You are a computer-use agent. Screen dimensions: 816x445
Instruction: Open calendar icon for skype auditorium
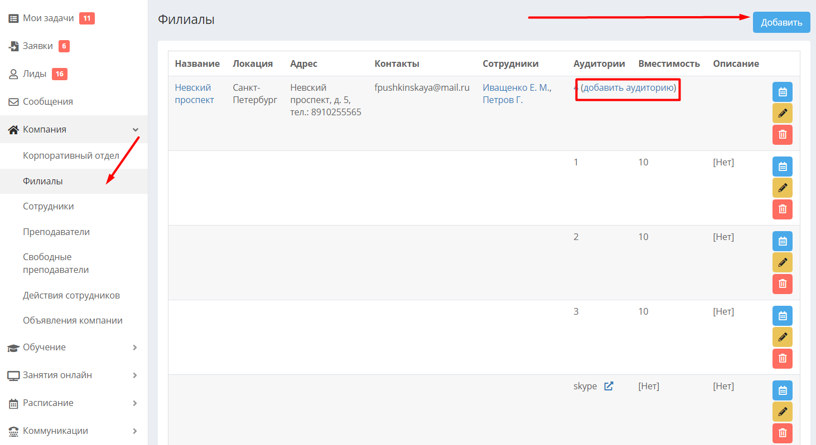coord(782,390)
